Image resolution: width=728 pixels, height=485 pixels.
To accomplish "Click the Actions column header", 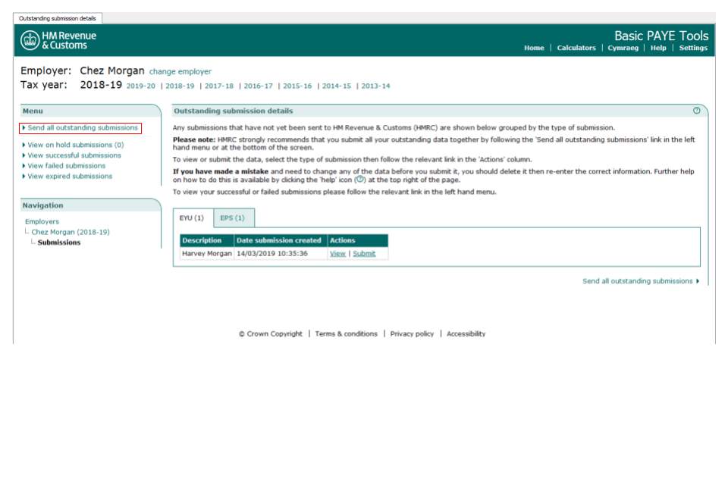I will (x=358, y=240).
